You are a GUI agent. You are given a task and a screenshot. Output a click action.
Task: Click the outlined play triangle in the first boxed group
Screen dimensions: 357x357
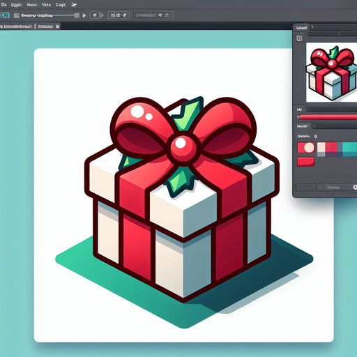pyautogui.click(x=101, y=15)
